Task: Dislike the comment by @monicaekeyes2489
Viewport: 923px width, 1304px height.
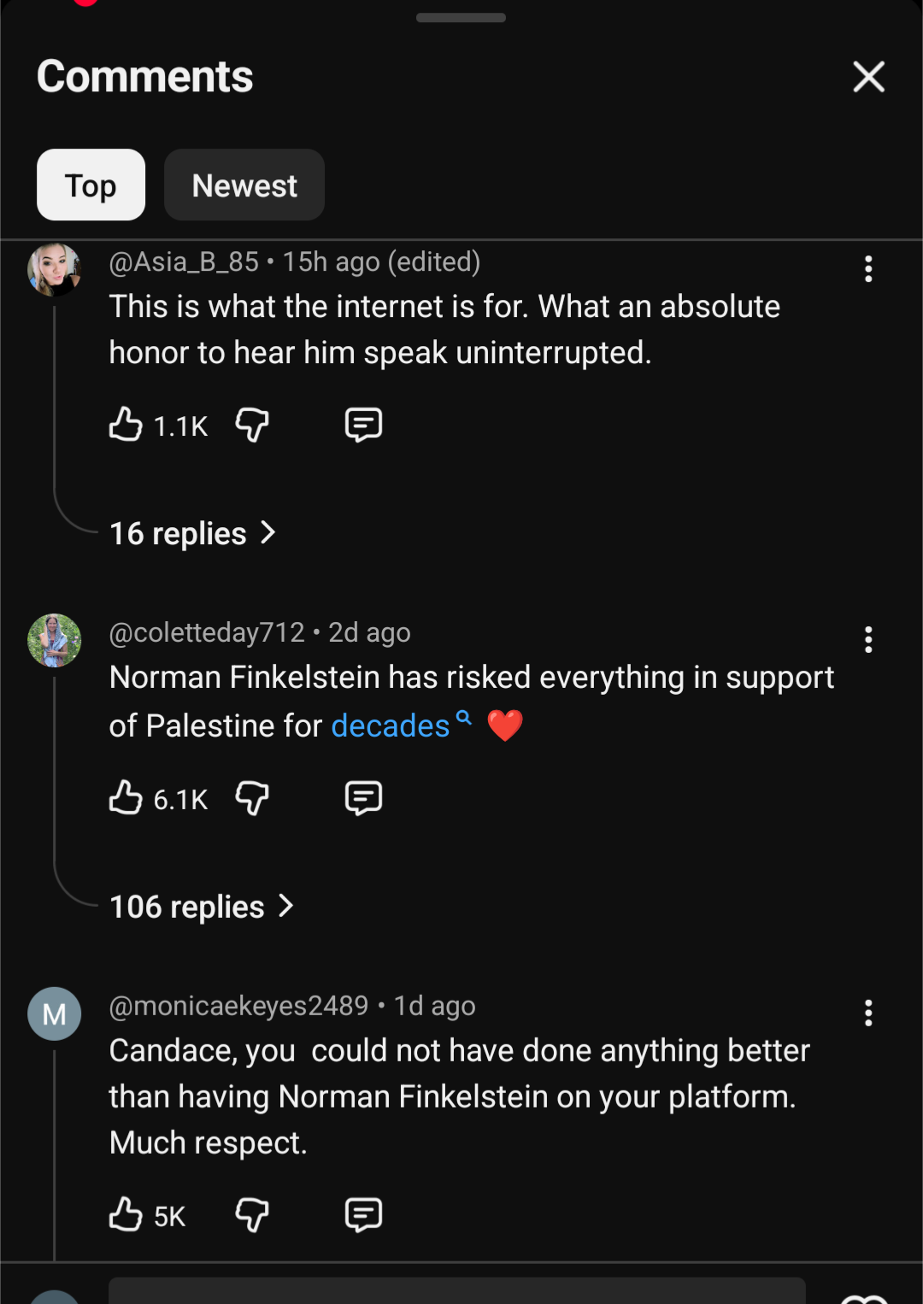Action: [x=252, y=1213]
